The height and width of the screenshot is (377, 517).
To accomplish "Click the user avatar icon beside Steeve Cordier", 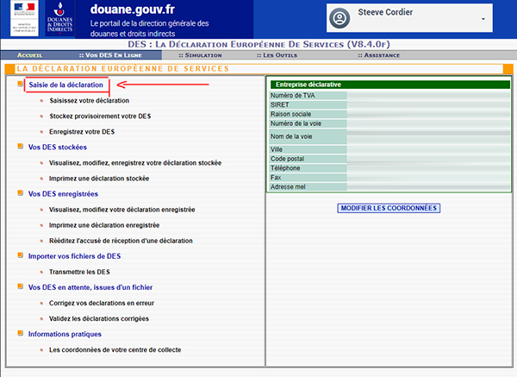I will (339, 18).
